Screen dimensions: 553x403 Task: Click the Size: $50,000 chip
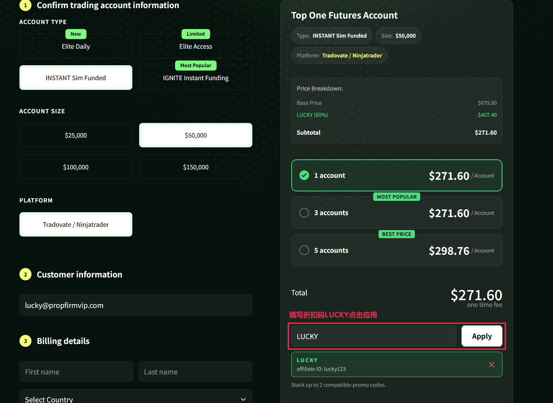[398, 36]
